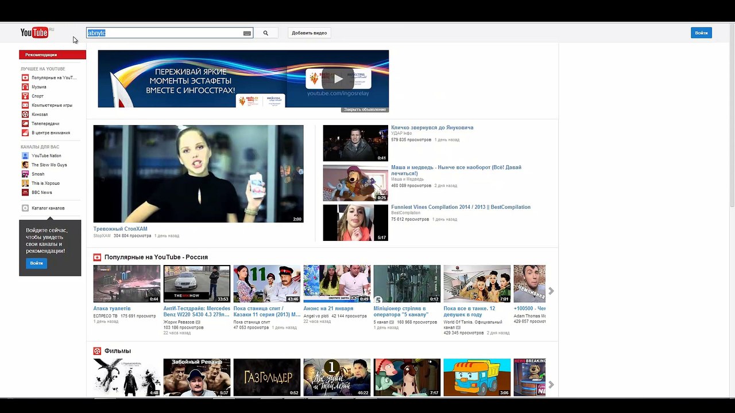Open Телепередачи in the sidebar
The width and height of the screenshot is (735, 413).
pyautogui.click(x=45, y=123)
